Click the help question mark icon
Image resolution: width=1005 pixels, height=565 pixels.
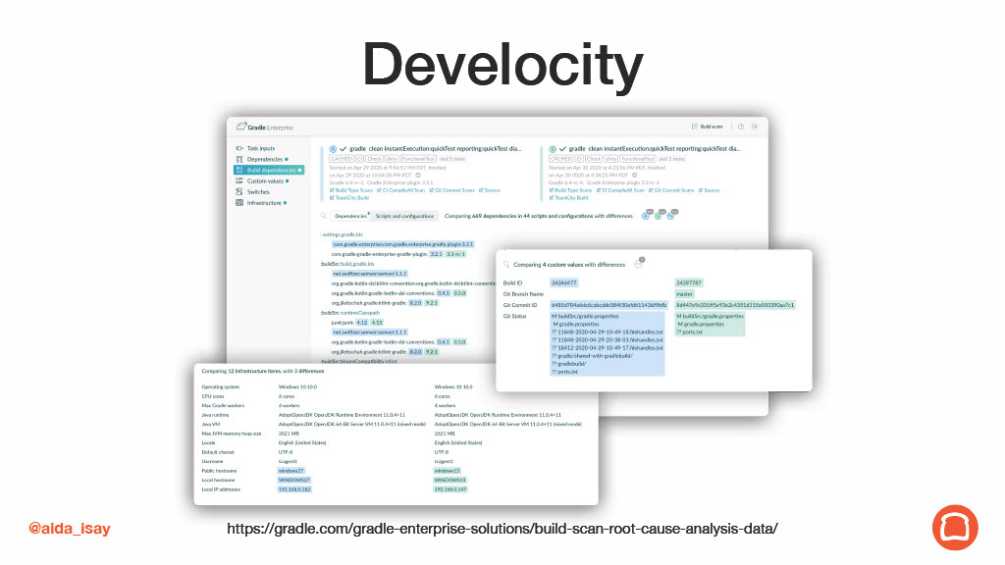coord(741,127)
